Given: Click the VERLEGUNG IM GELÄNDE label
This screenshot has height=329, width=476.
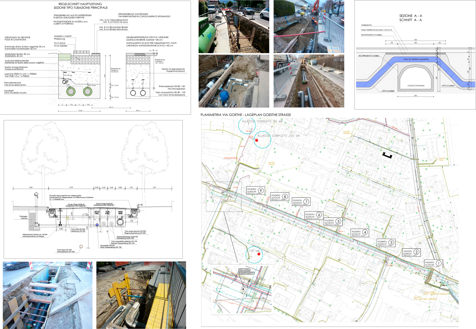Looking at the screenshot, I should (17, 38).
